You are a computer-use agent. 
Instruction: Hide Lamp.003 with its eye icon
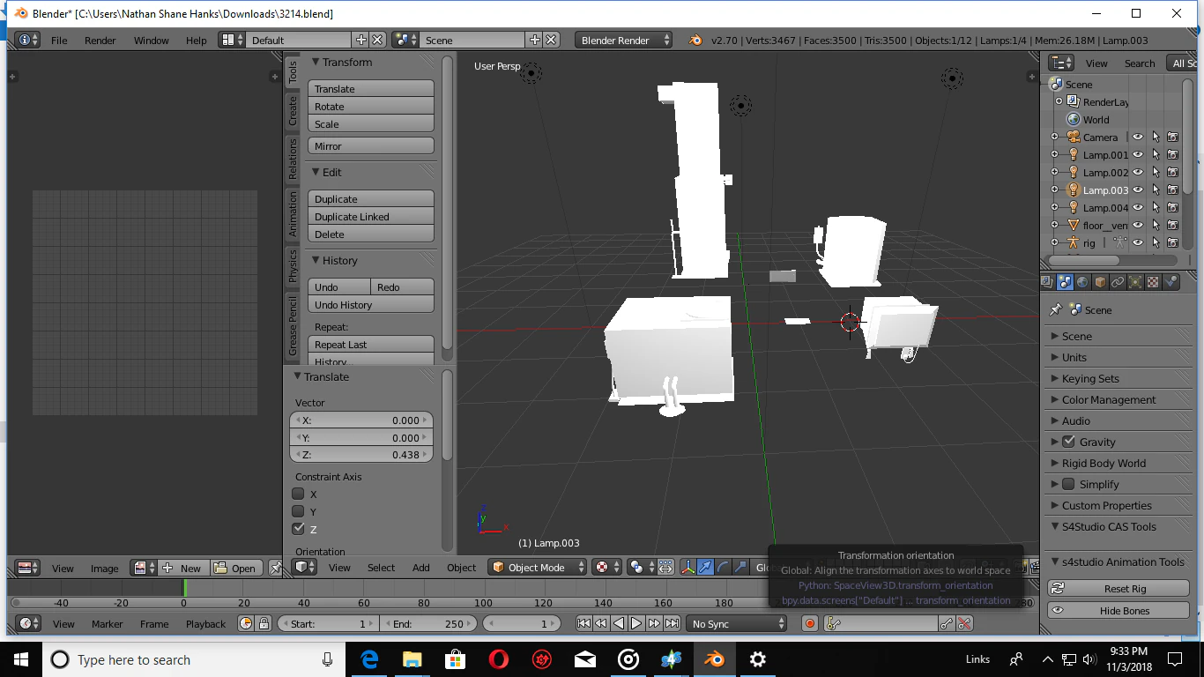(1138, 190)
